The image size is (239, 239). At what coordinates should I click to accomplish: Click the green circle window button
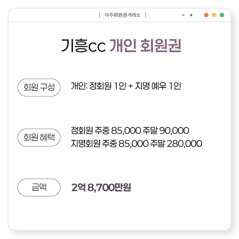coord(222,15)
